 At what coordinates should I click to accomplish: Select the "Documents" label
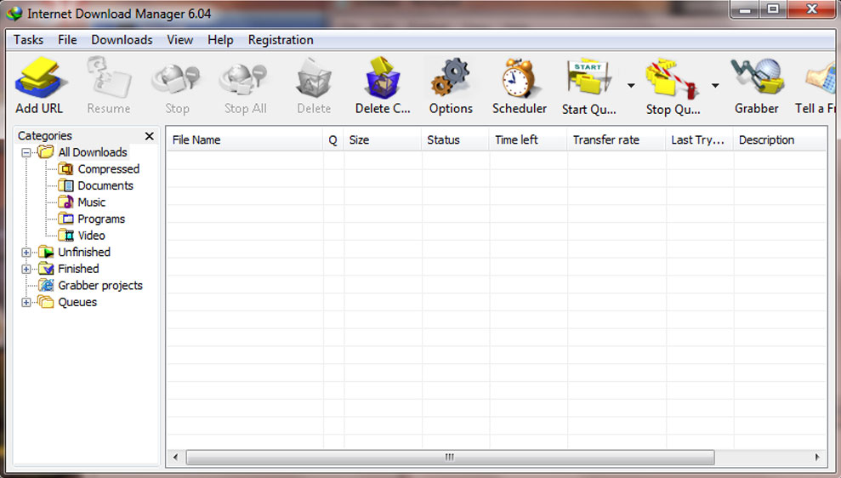[105, 185]
